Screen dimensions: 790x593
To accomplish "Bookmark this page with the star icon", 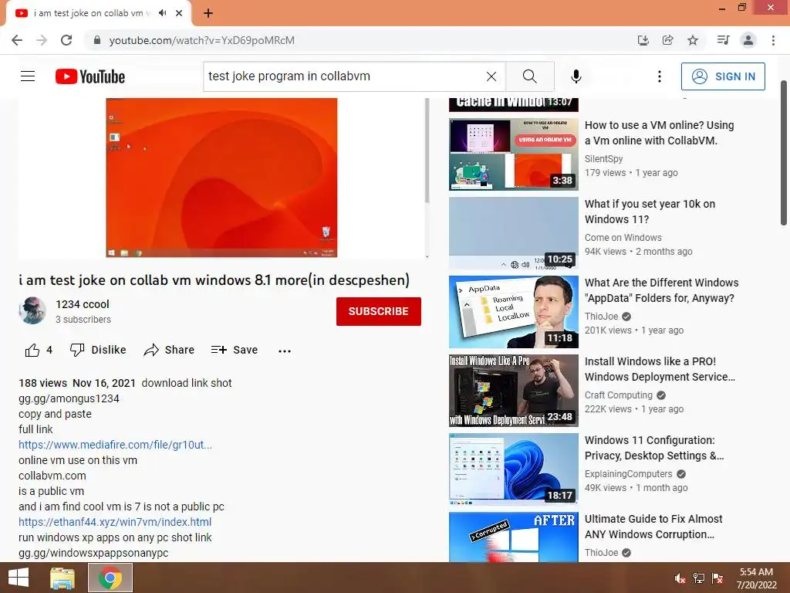I will coord(693,40).
